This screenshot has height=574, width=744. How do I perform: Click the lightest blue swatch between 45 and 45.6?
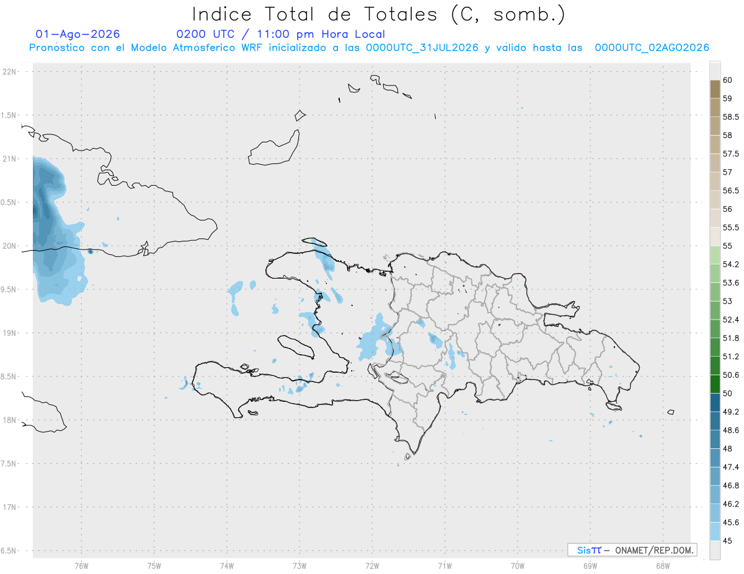tap(715, 531)
